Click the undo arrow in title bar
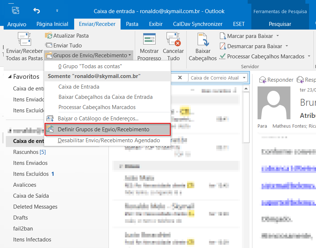The height and width of the screenshot is (248, 316). click(x=37, y=11)
